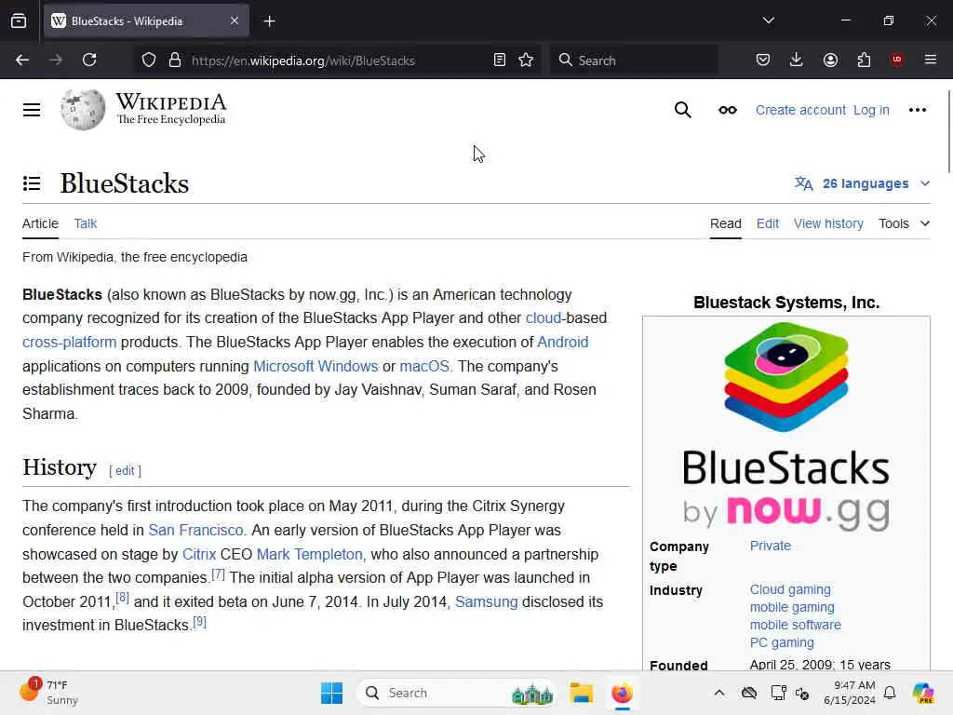Open citation reference [9]
The image size is (953, 715).
(199, 622)
